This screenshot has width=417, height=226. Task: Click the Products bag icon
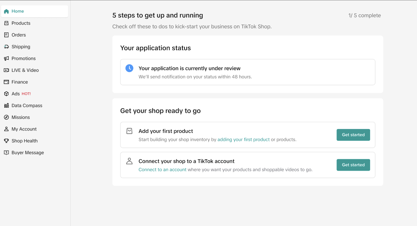point(6,23)
